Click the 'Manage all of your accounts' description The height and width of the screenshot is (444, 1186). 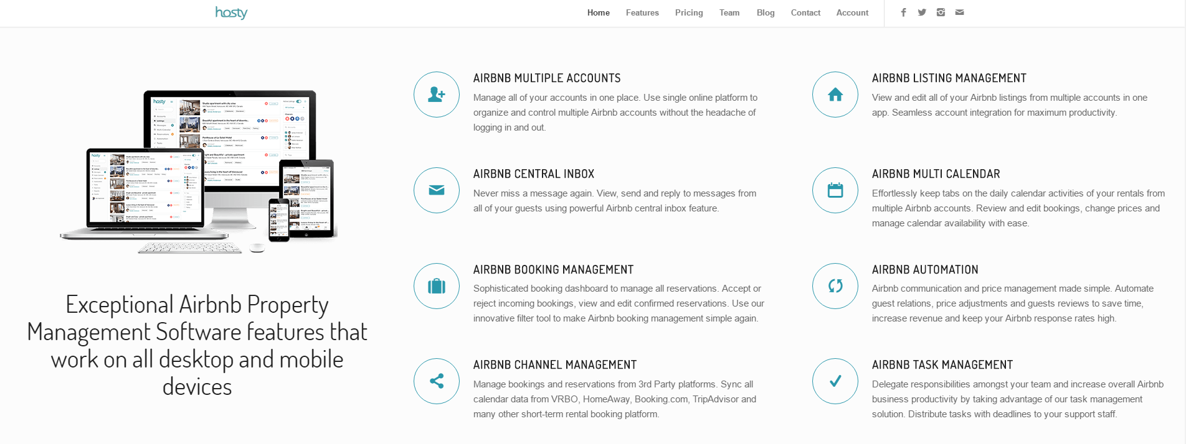(615, 113)
